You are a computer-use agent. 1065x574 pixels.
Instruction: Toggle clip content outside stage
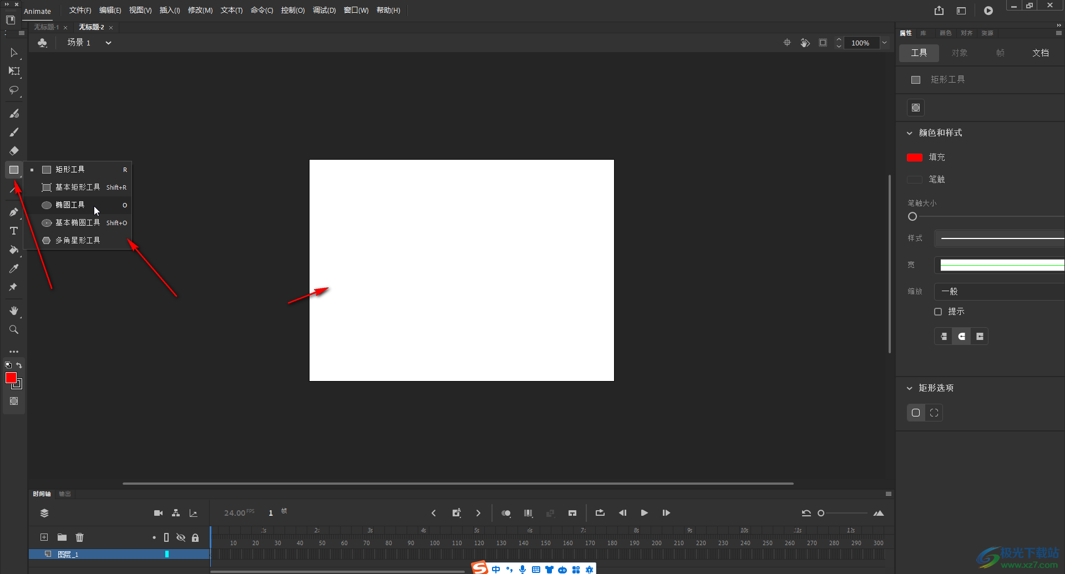823,43
